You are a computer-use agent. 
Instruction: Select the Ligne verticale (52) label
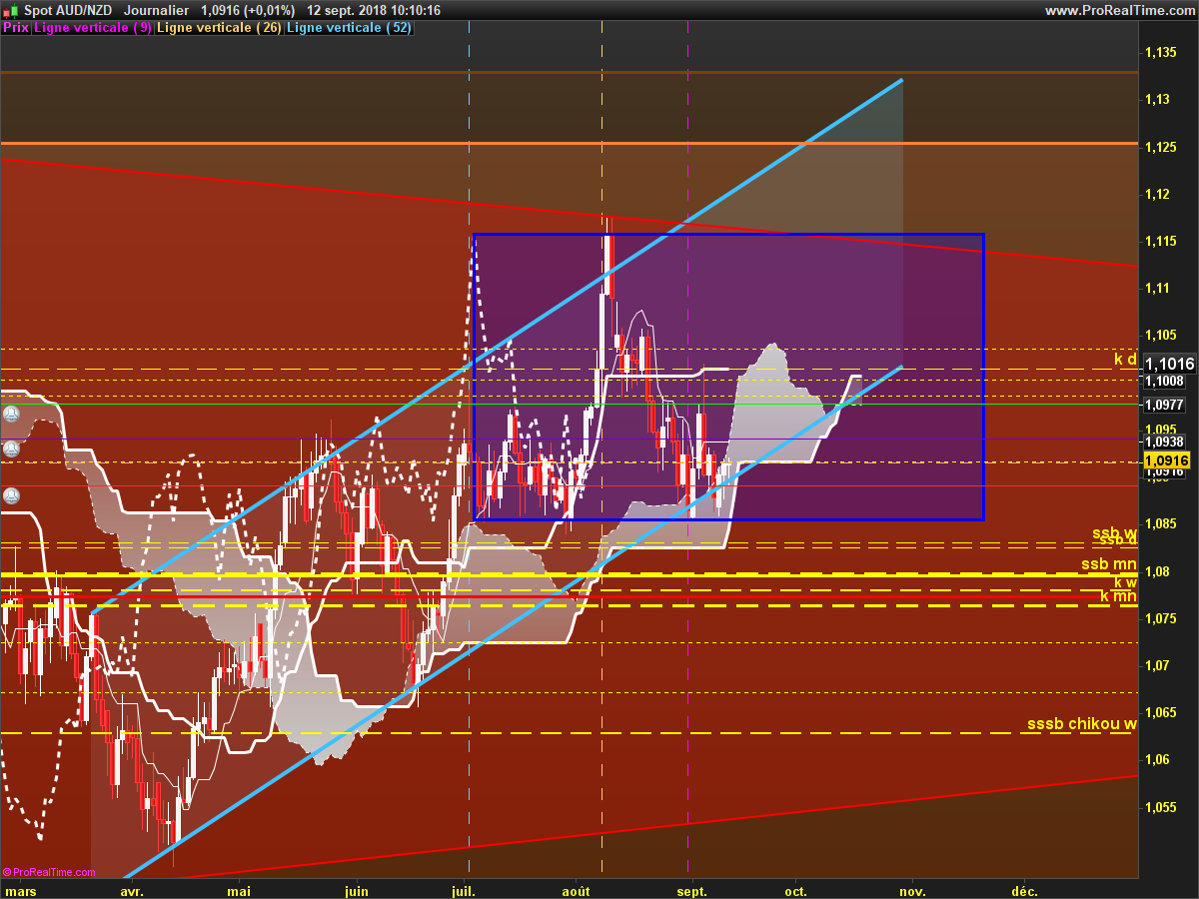pyautogui.click(x=350, y=28)
